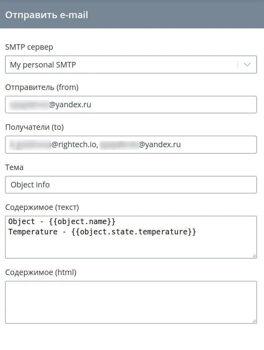Click the "SMTP сервер" label
The width and height of the screenshot is (264, 350).
coord(29,47)
